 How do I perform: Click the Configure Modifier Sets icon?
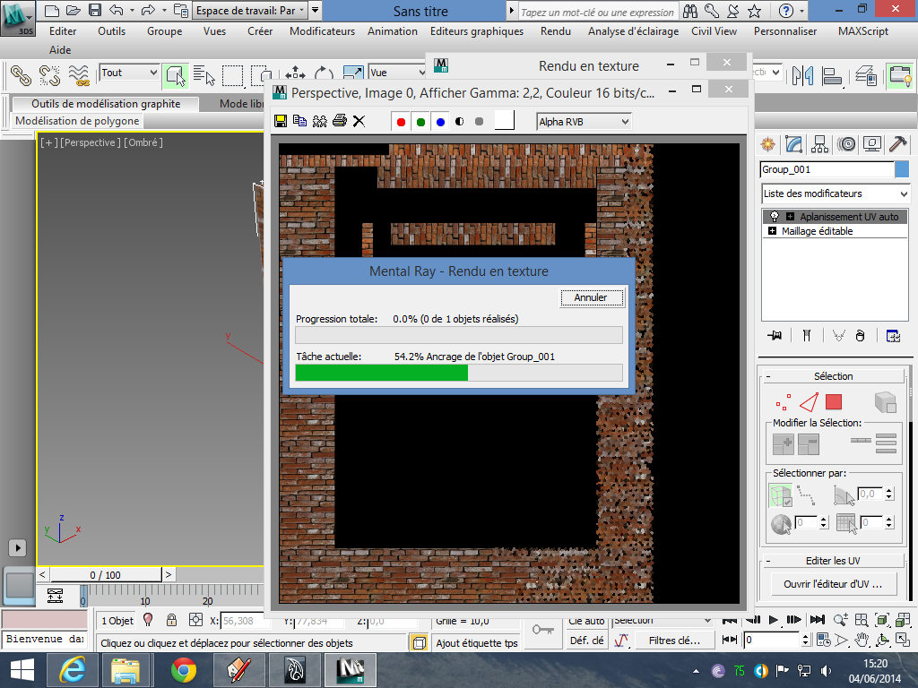tap(893, 336)
